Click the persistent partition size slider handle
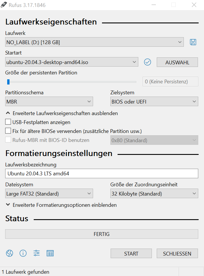The width and height of the screenshot is (204, 276). (x=8, y=82)
